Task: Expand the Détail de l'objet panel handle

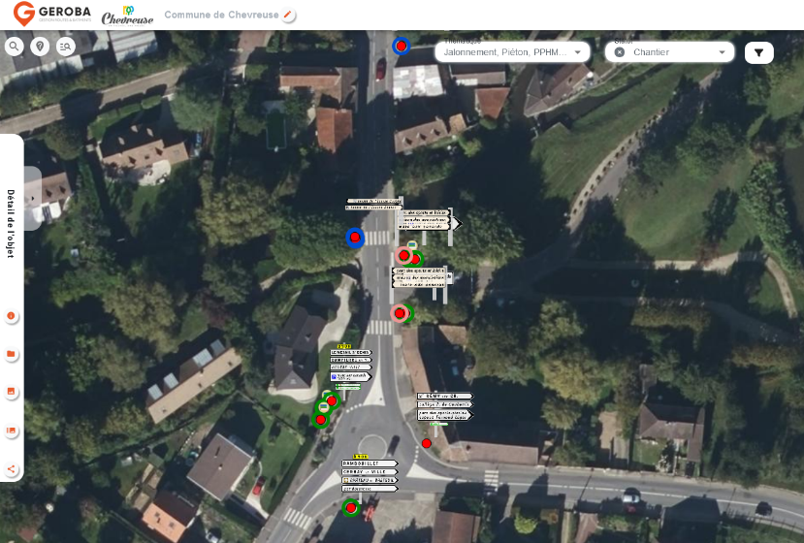Action: click(32, 198)
